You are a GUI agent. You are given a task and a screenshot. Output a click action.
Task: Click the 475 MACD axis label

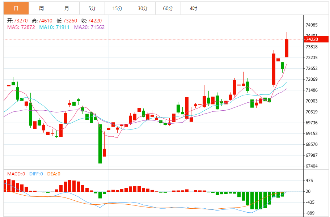point(309,180)
